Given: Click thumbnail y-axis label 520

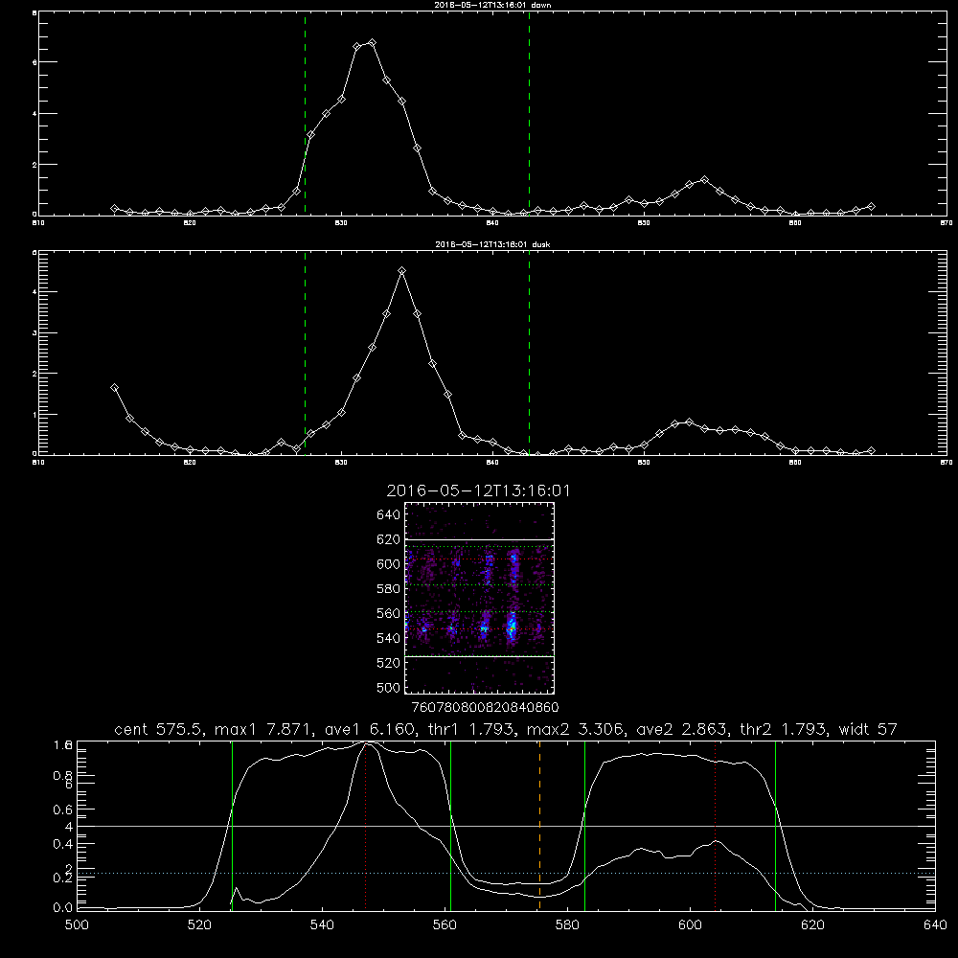Looking at the screenshot, I should click(389, 662).
